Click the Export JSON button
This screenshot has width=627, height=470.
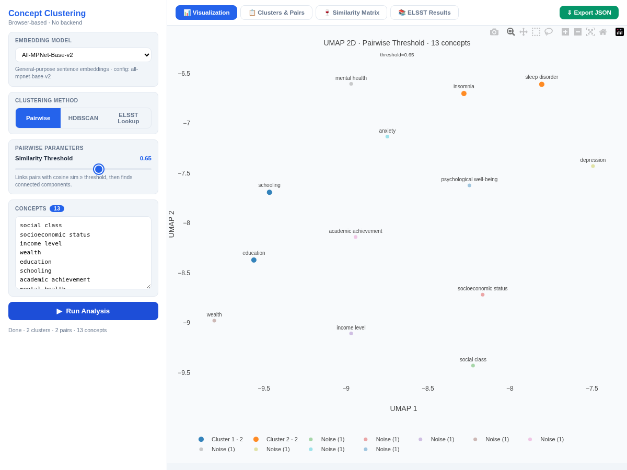click(589, 13)
